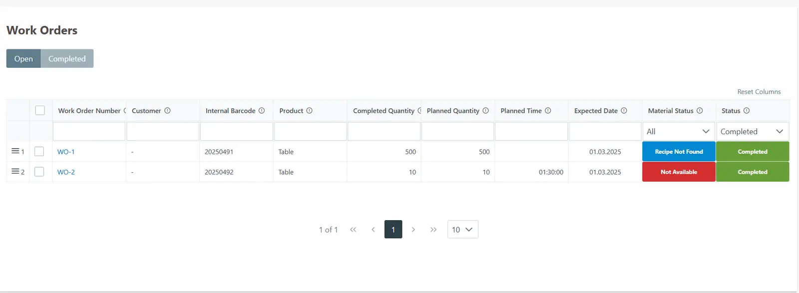Switch to the Completed tab
The image size is (799, 293).
point(67,58)
